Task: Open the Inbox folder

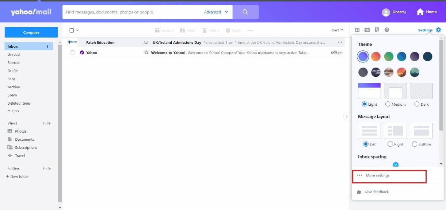Action: [x=29, y=46]
